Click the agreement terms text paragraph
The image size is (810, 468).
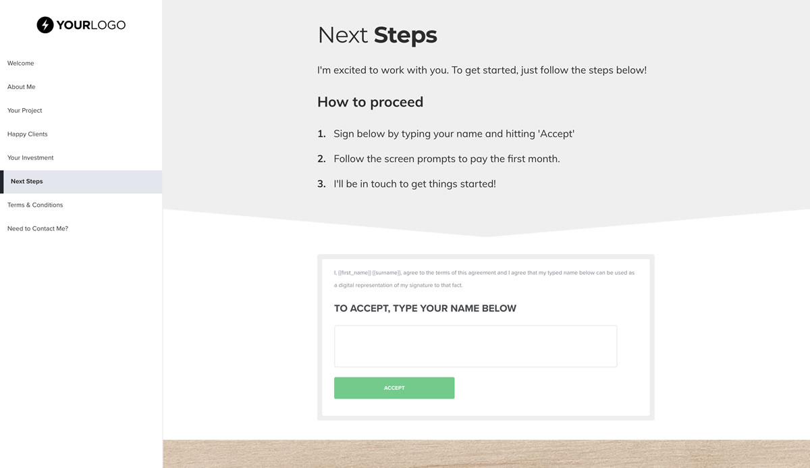[485, 279]
